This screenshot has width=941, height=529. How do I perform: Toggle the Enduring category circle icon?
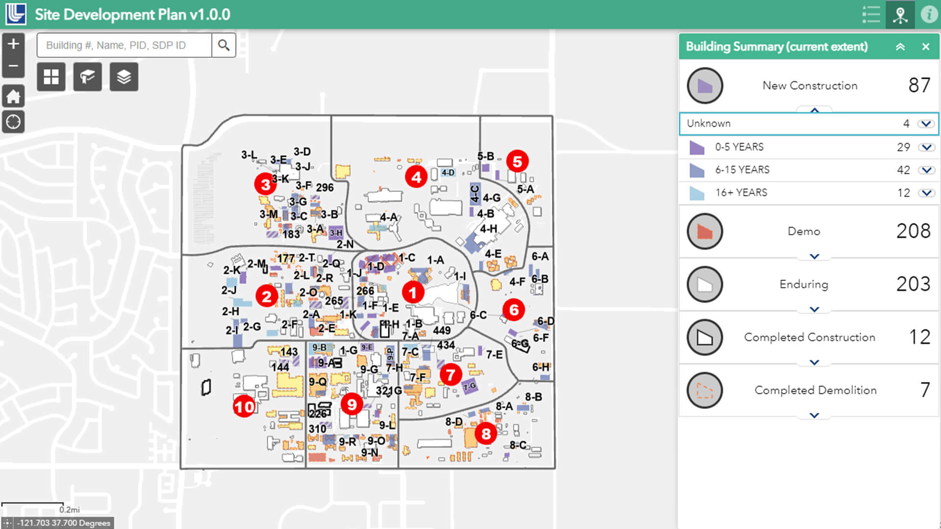point(705,284)
